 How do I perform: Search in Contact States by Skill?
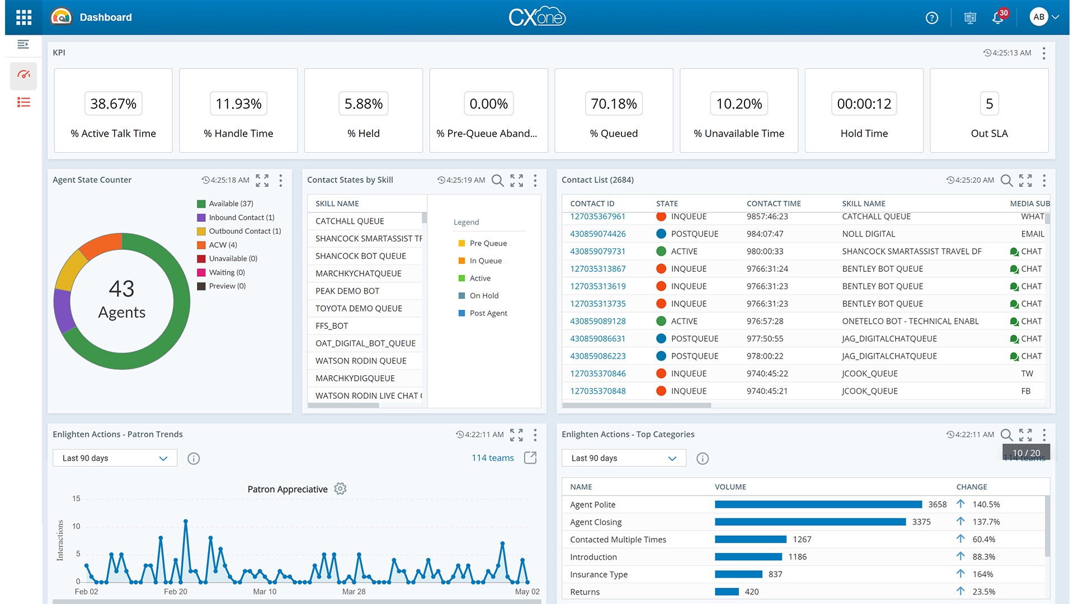tap(497, 180)
